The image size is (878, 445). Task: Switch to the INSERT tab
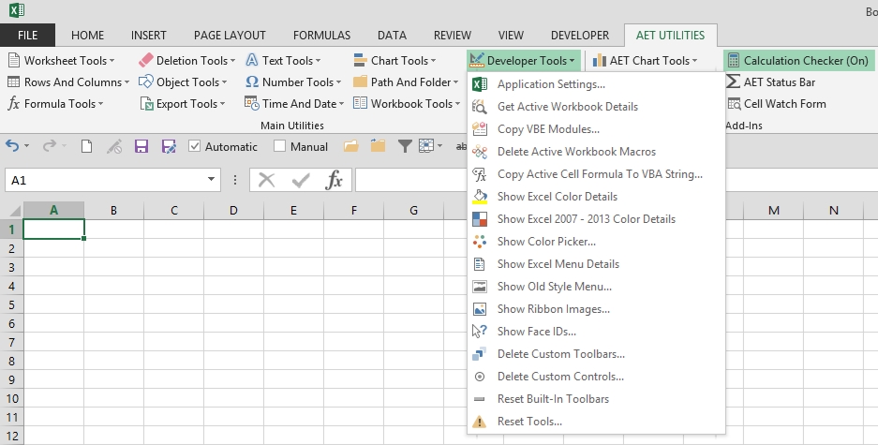tap(148, 36)
